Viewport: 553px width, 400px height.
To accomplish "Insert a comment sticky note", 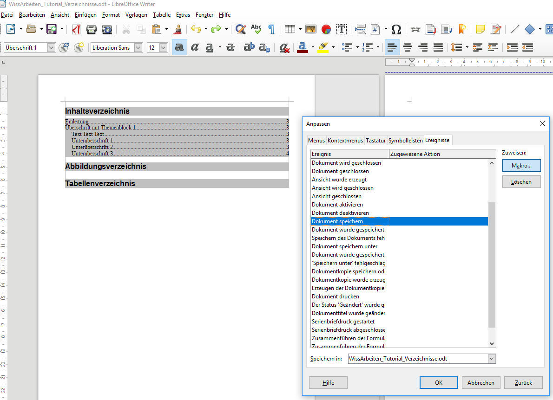I will point(480,29).
